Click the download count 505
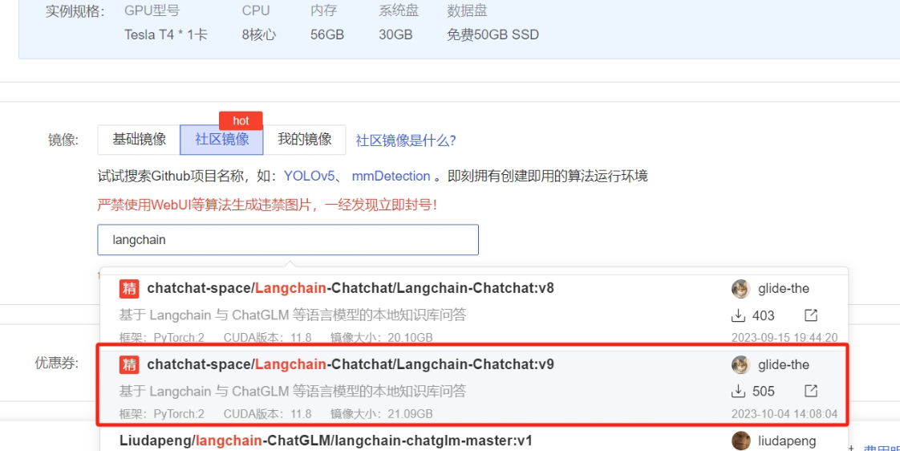The width and height of the screenshot is (900, 451). pyautogui.click(x=764, y=392)
